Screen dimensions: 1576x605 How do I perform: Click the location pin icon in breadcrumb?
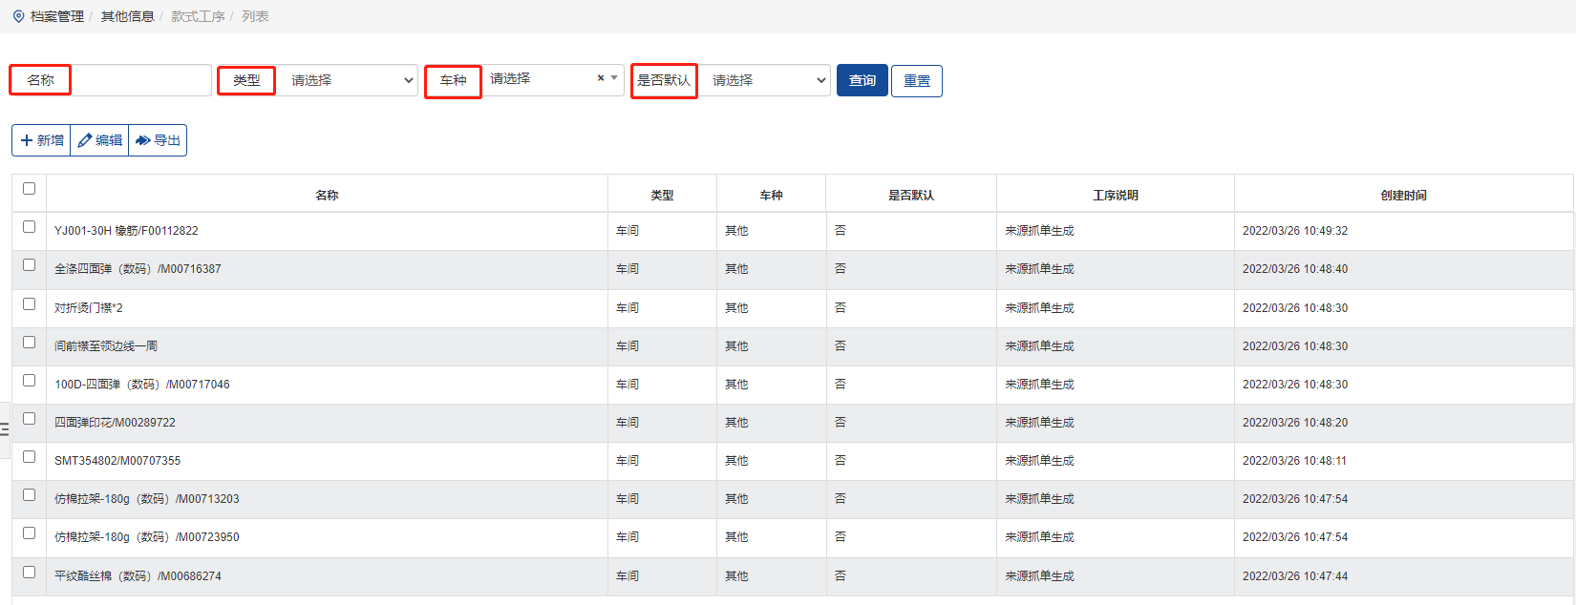[x=18, y=16]
